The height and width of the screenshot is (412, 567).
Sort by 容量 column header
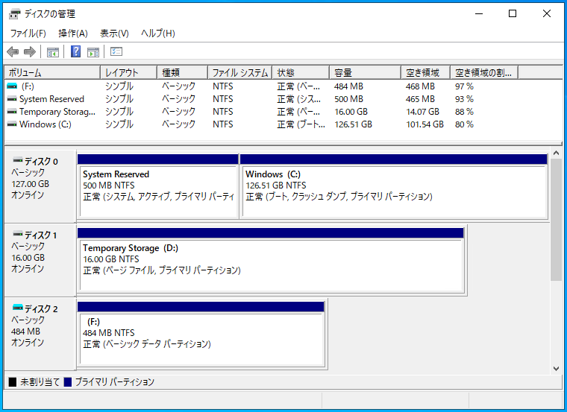(366, 72)
